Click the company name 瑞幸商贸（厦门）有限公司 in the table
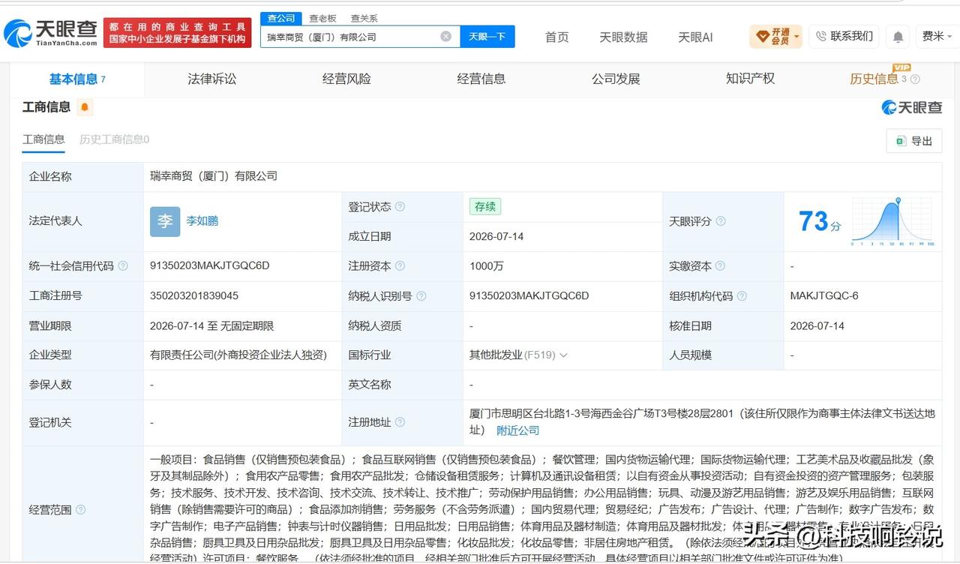 (x=214, y=176)
